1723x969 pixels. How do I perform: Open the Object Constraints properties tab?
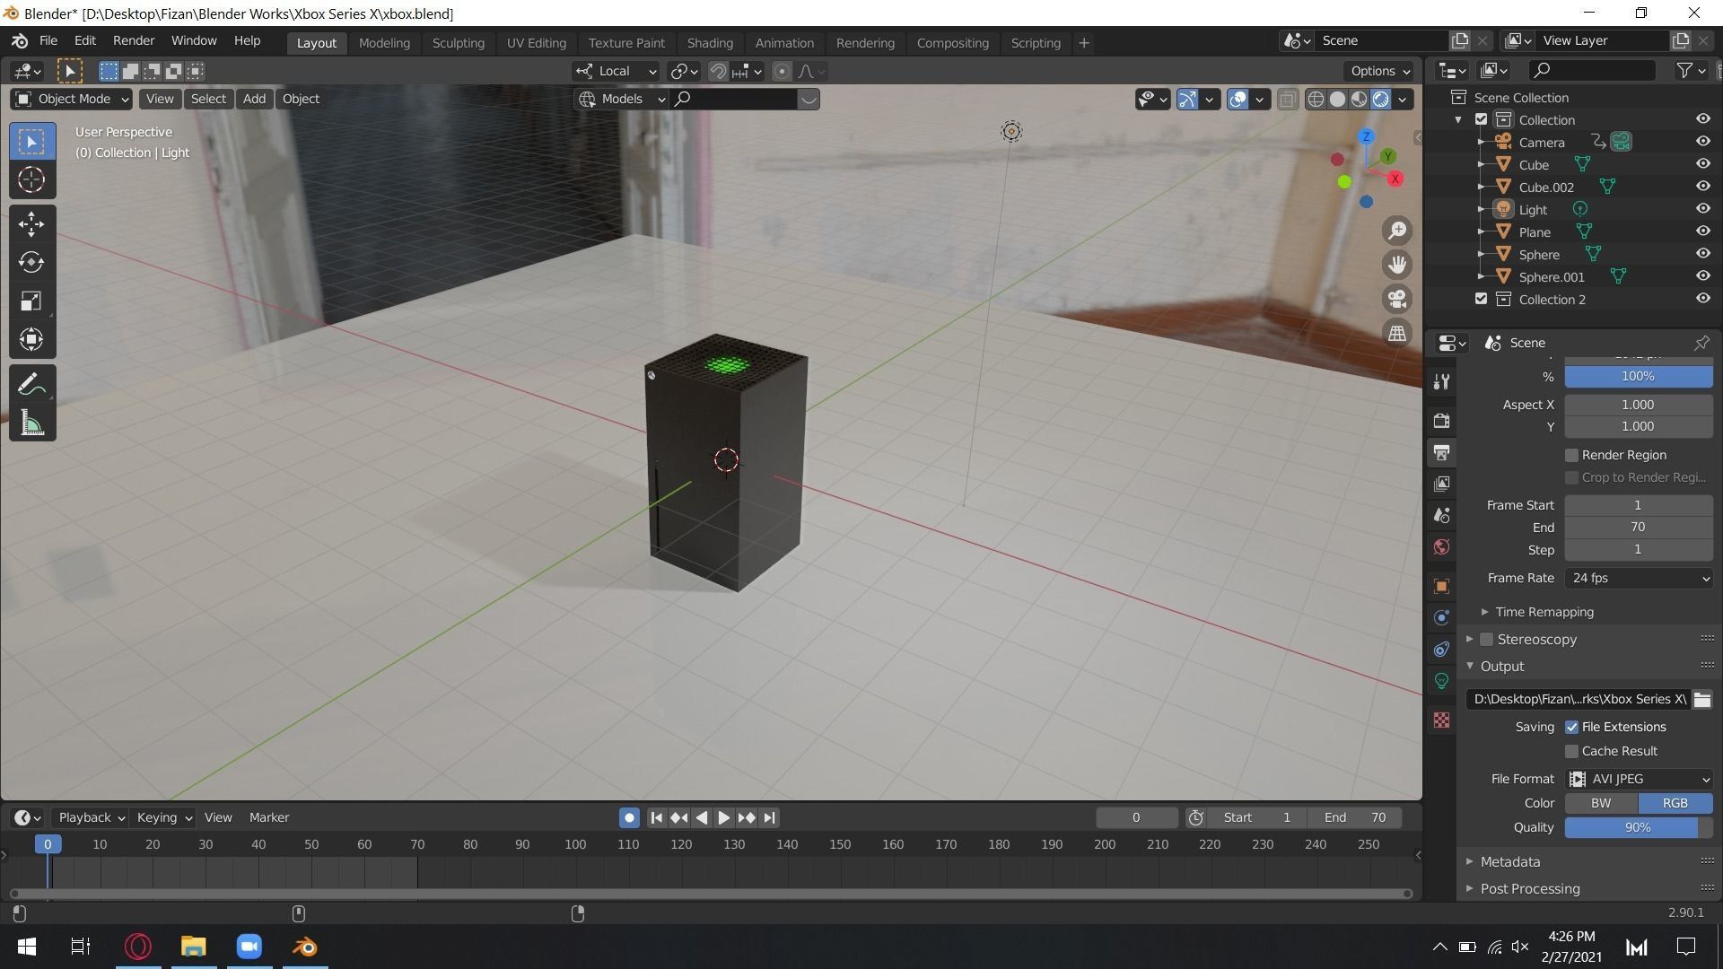[1441, 649]
